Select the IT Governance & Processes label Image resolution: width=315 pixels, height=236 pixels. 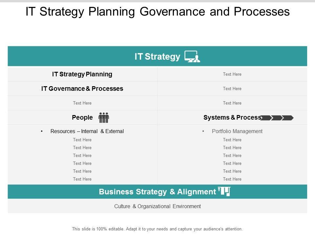click(82, 88)
